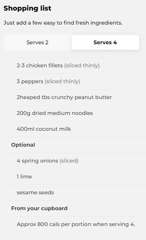The height and width of the screenshot is (240, 146).
Task: Click the Shopping list heading
Action: (x=27, y=8)
